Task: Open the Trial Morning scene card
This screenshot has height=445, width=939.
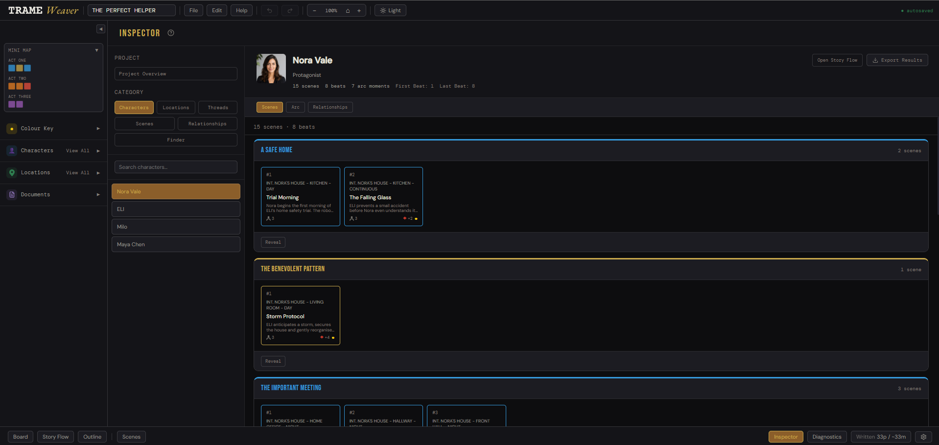Action: [301, 196]
